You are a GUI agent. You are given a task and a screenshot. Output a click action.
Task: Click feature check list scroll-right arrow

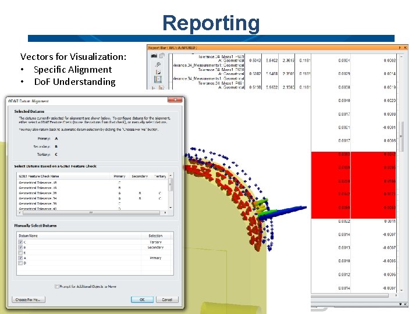pyautogui.click(x=165, y=213)
